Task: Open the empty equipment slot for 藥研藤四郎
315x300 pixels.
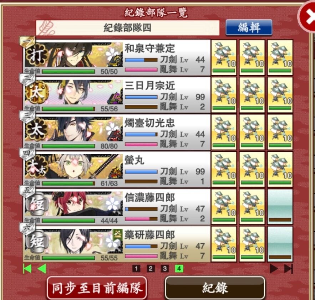Action: point(280,244)
